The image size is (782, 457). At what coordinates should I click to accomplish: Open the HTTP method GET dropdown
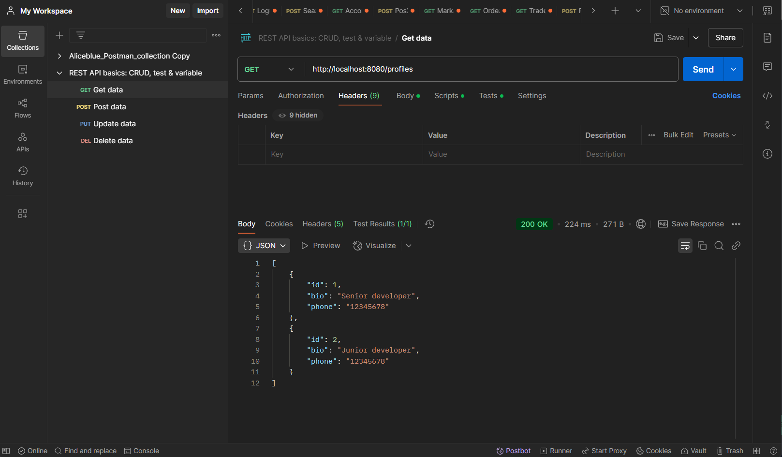(x=269, y=69)
